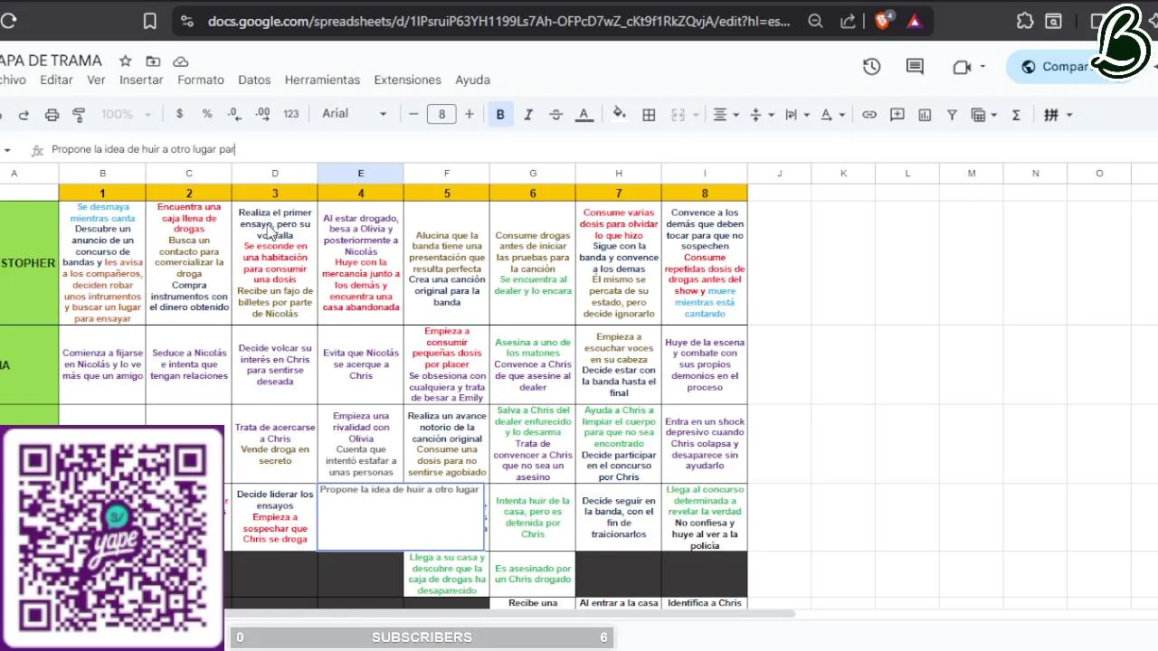Open the Brave Shields lion icon
This screenshot has height=651, width=1158.
pos(883,21)
